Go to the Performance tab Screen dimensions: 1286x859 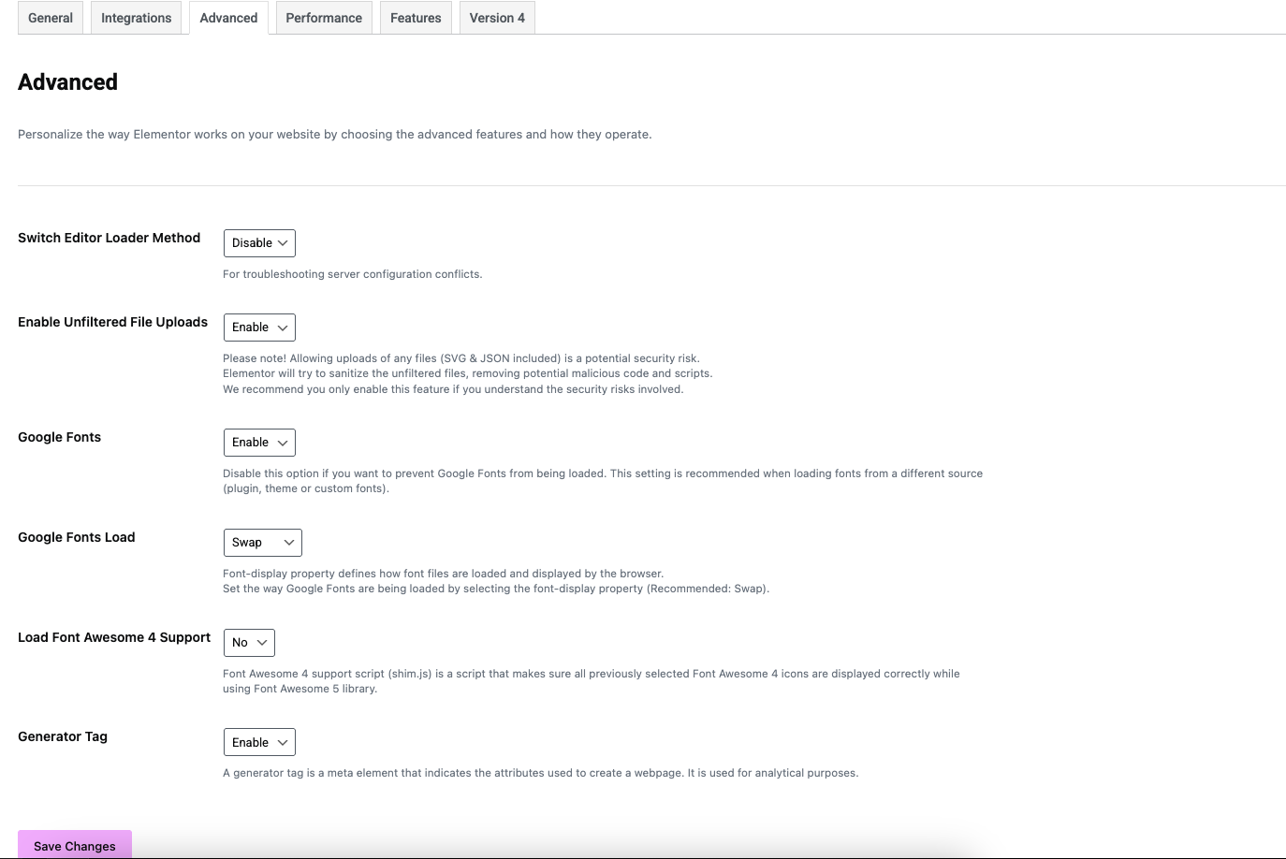(x=324, y=18)
